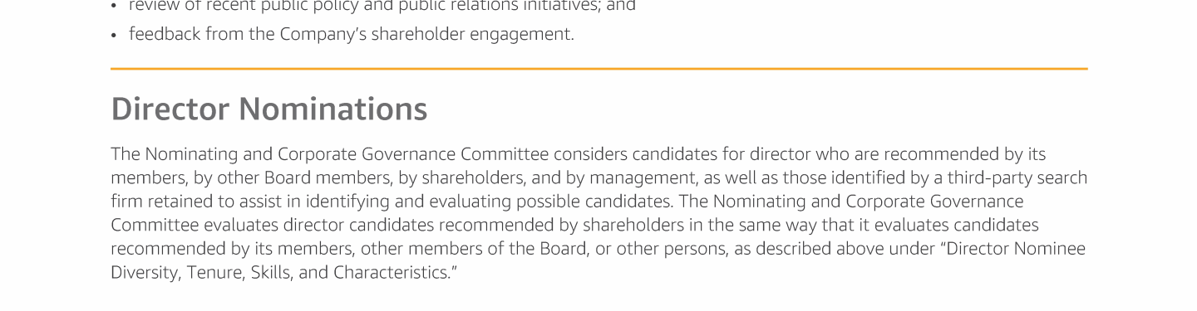
Task: Click the bullet dot before "feedback from"
Action: [114, 35]
